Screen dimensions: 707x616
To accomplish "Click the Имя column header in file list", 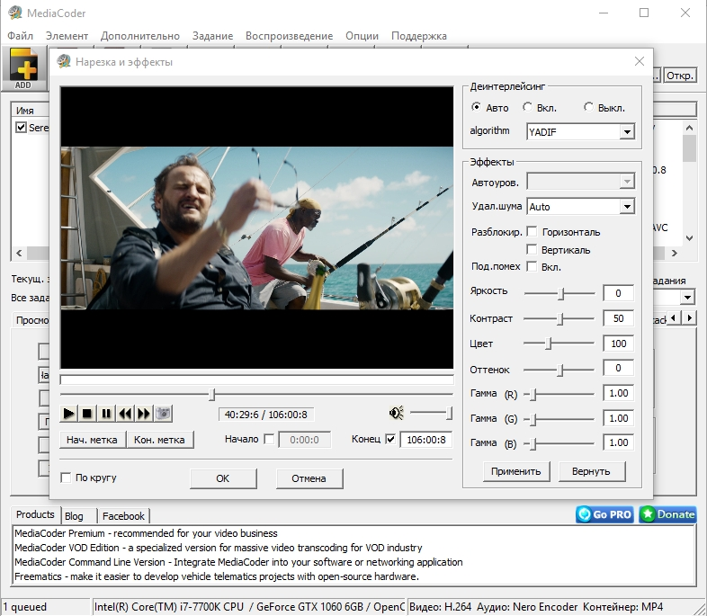I will (31, 111).
